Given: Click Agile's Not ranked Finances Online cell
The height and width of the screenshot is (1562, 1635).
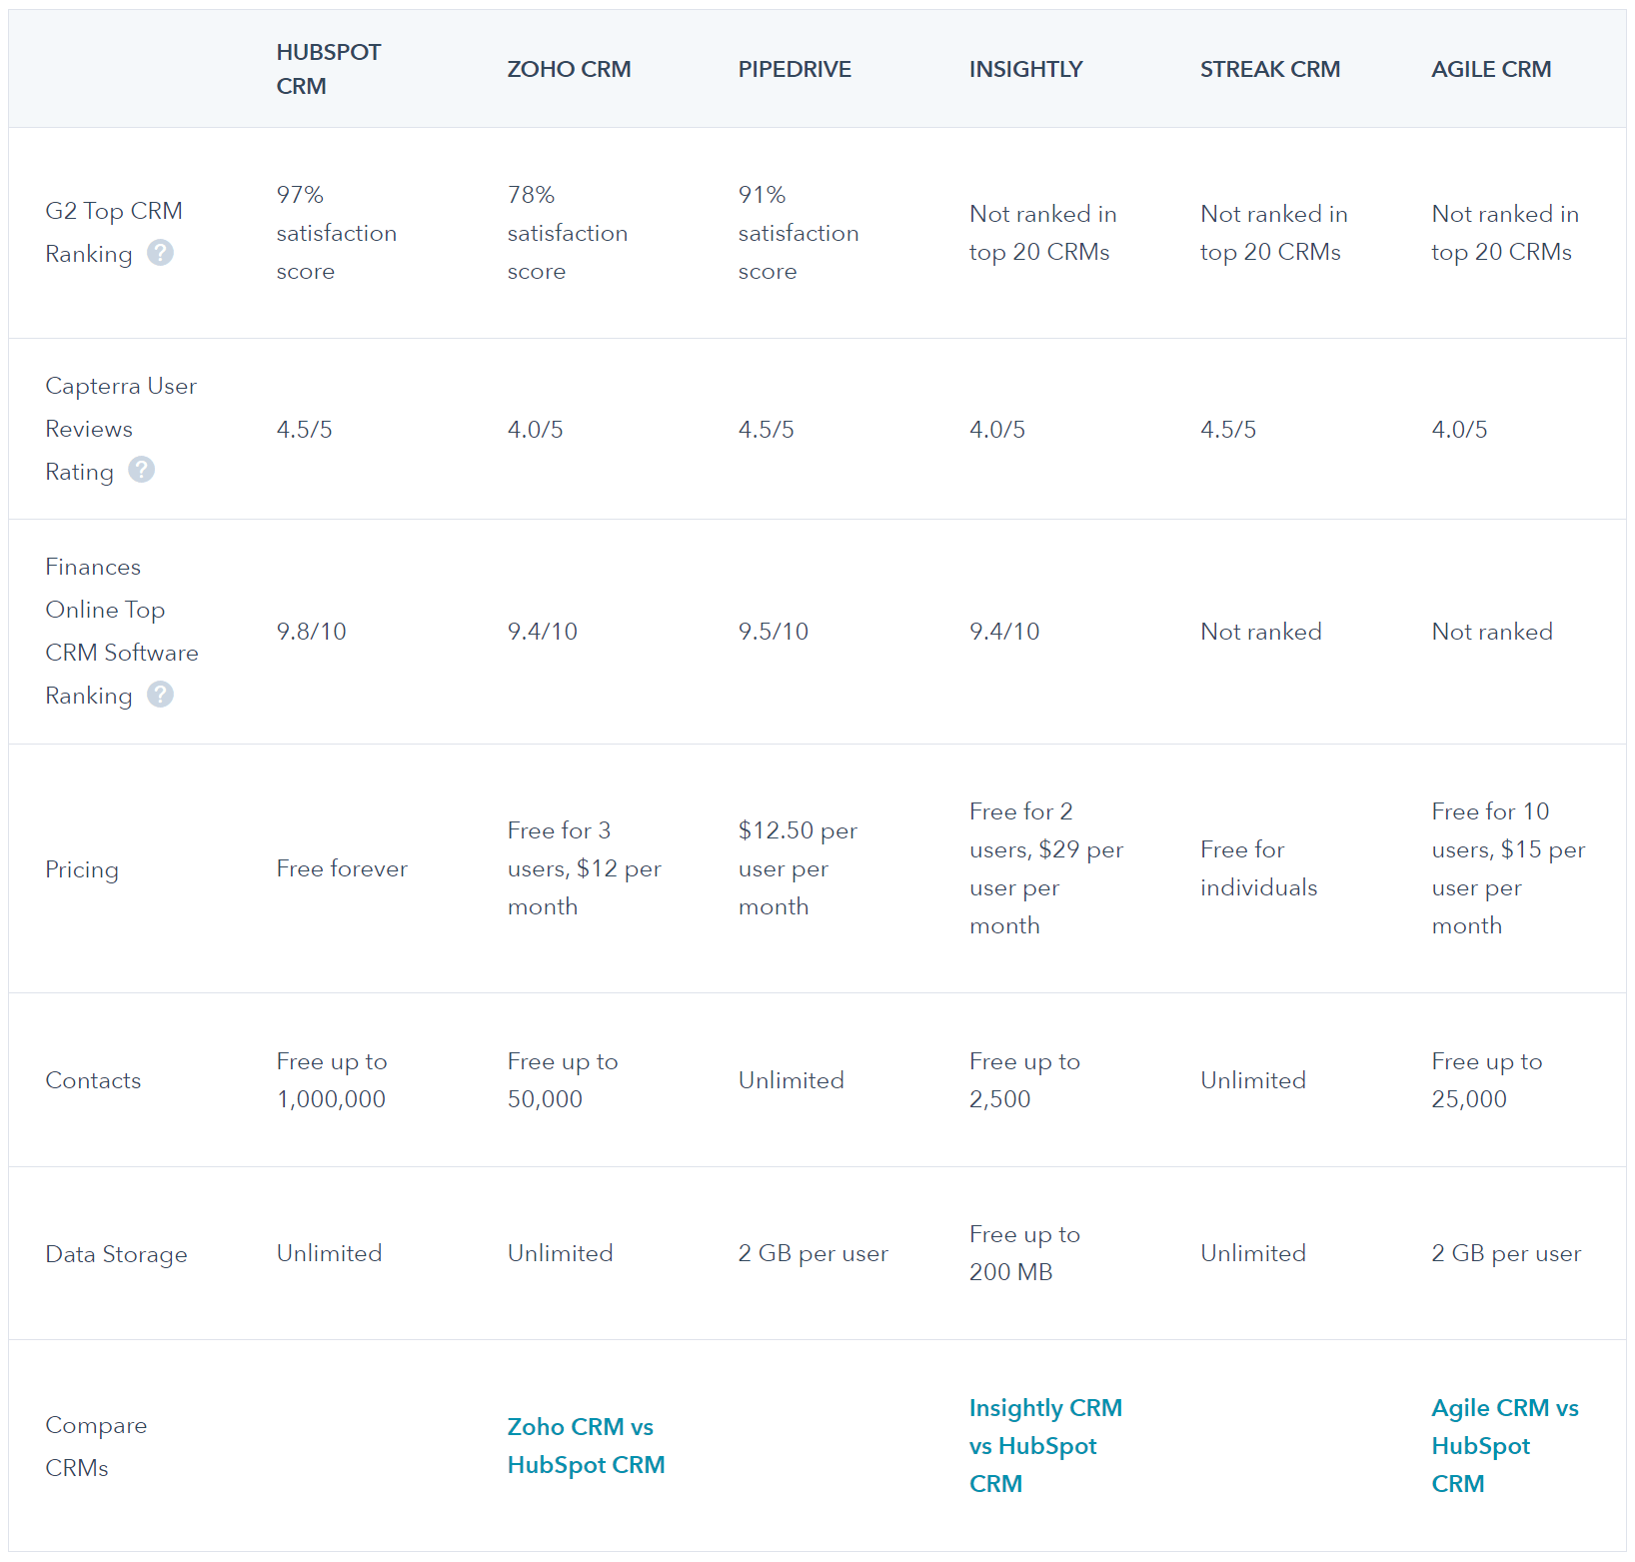Looking at the screenshot, I should coord(1491,631).
